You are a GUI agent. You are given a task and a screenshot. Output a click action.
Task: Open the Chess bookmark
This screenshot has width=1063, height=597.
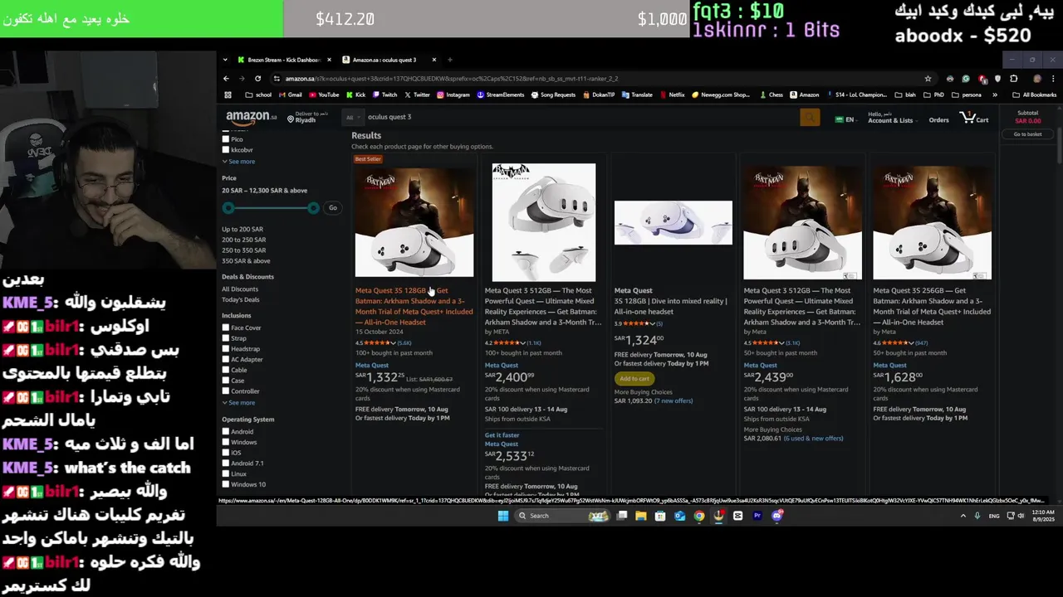tap(771, 95)
